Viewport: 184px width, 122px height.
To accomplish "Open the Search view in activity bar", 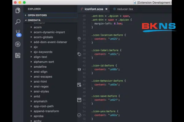I will 18,22.
